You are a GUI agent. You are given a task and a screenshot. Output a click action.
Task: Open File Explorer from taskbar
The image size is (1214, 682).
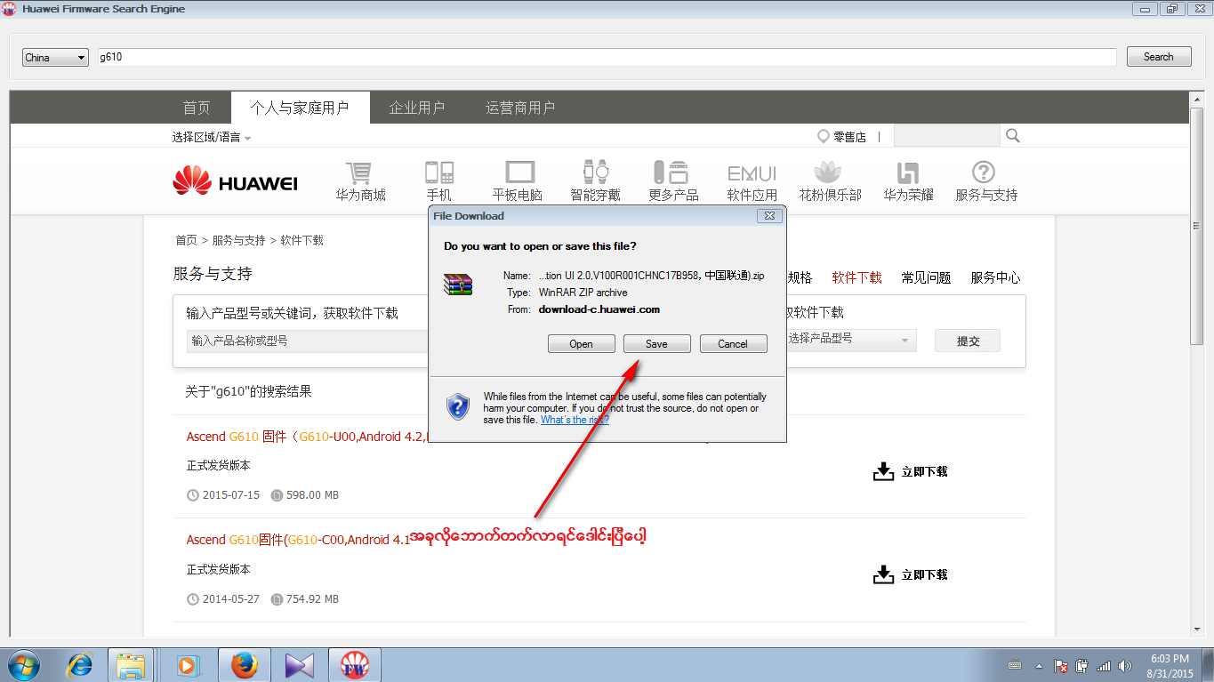(132, 664)
